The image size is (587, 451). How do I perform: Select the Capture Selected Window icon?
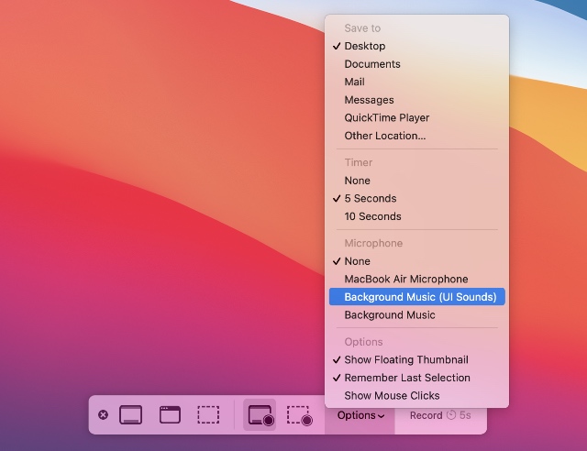pyautogui.click(x=170, y=414)
